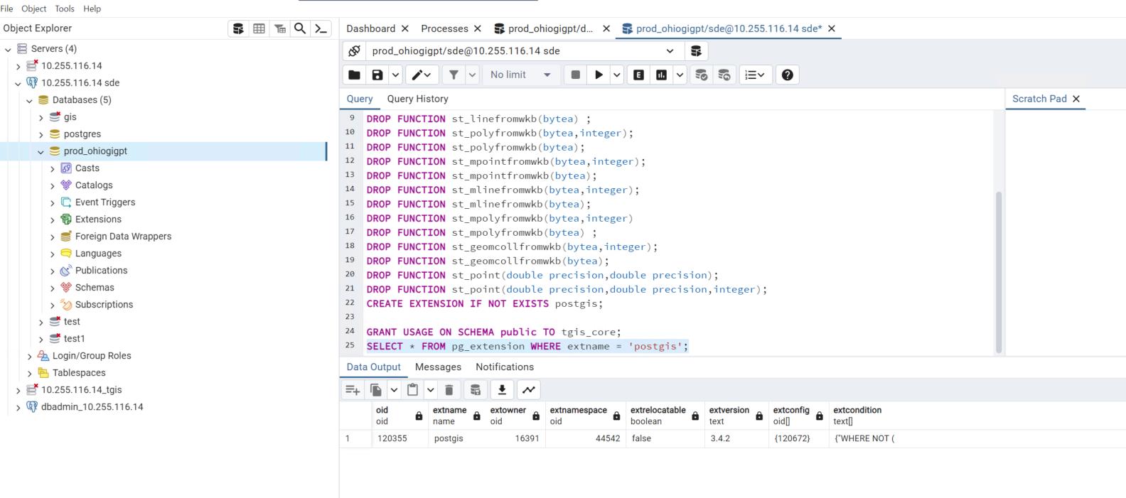Expand the Schemas tree node
1126x498 pixels.
tap(53, 288)
